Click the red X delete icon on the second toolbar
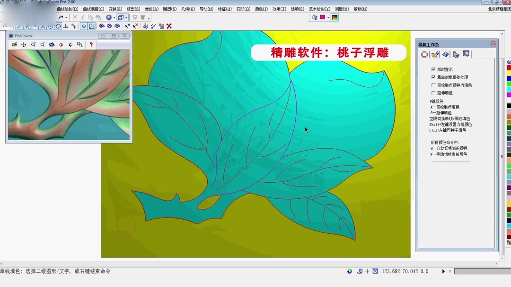The height and width of the screenshot is (287, 511). [x=169, y=26]
